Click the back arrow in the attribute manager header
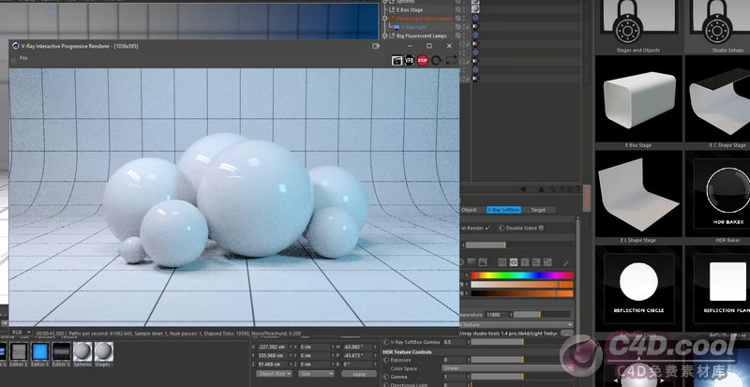This screenshot has width=750, height=387. pyautogui.click(x=523, y=189)
